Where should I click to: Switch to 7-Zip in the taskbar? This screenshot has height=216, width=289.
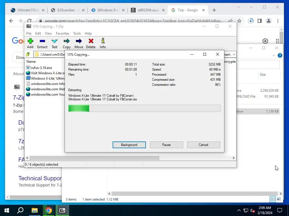pyautogui.click(x=62, y=210)
